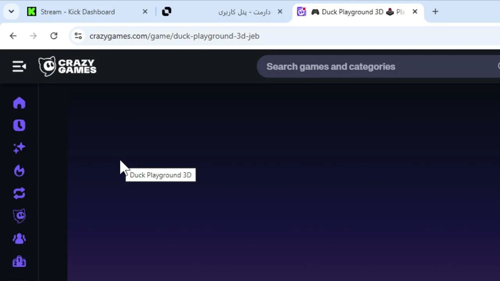This screenshot has width=500, height=281.
Task: Focus the Search games and categories field
Action: (x=378, y=66)
